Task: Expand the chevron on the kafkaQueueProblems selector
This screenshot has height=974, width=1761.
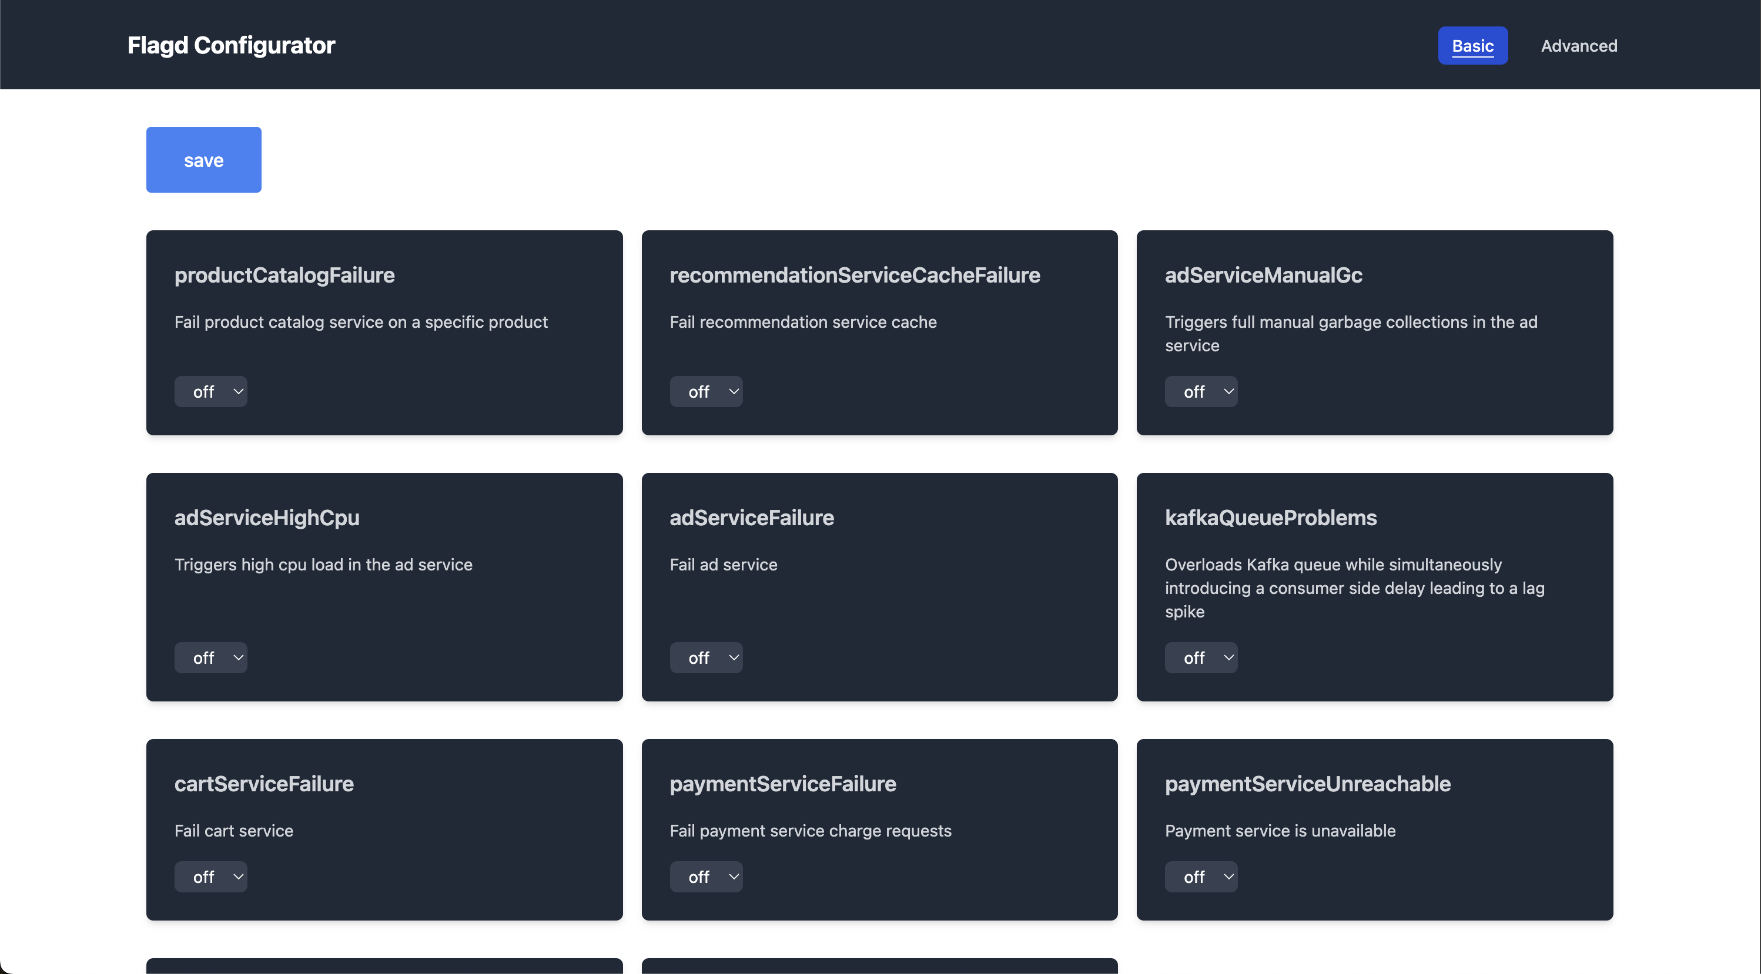Action: point(1226,657)
